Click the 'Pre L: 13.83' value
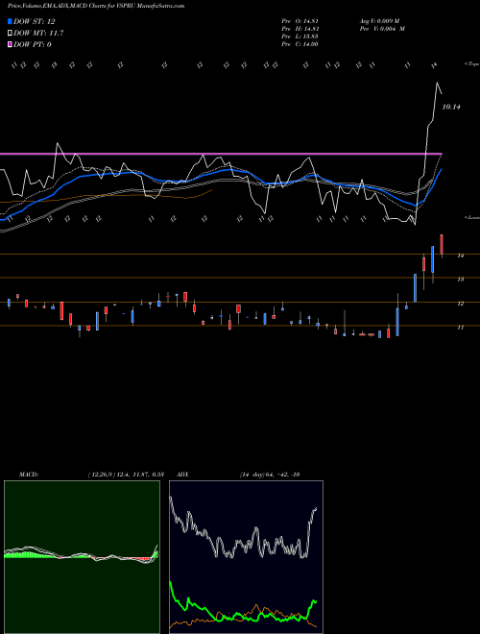480x634 pixels. (x=300, y=37)
